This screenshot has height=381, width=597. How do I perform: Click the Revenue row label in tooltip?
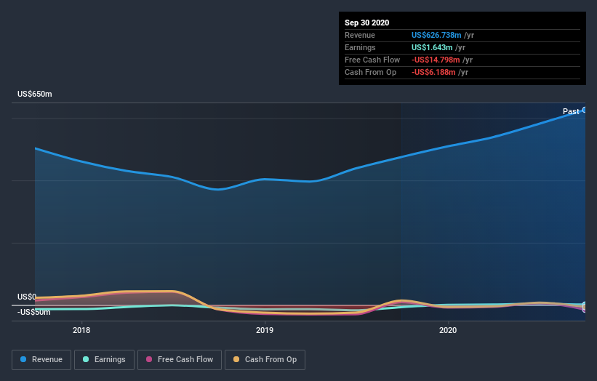[360, 35]
